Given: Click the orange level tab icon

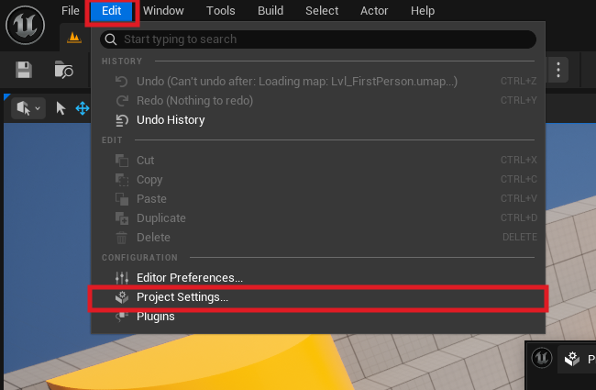Looking at the screenshot, I should 75,38.
